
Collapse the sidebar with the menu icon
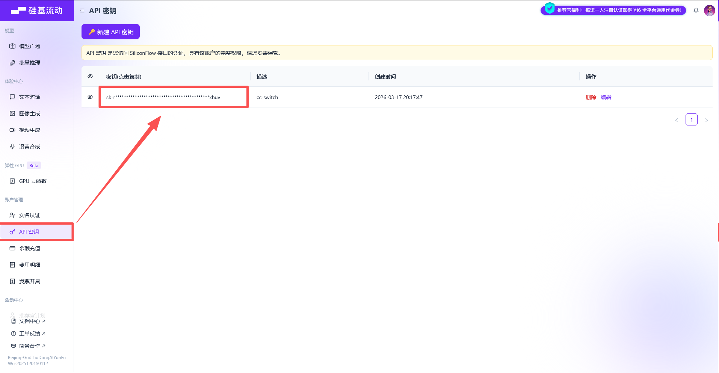pyautogui.click(x=82, y=11)
